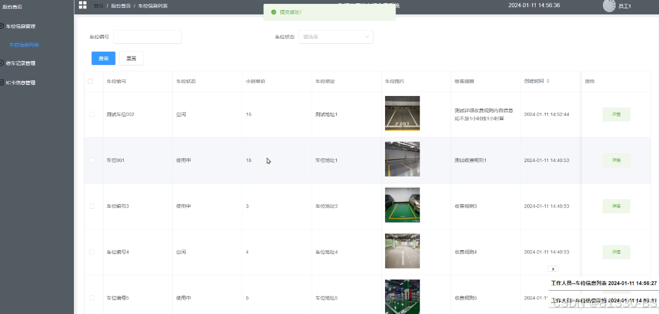Click the 车位编号 search input field
The height and width of the screenshot is (314, 659).
pos(147,37)
